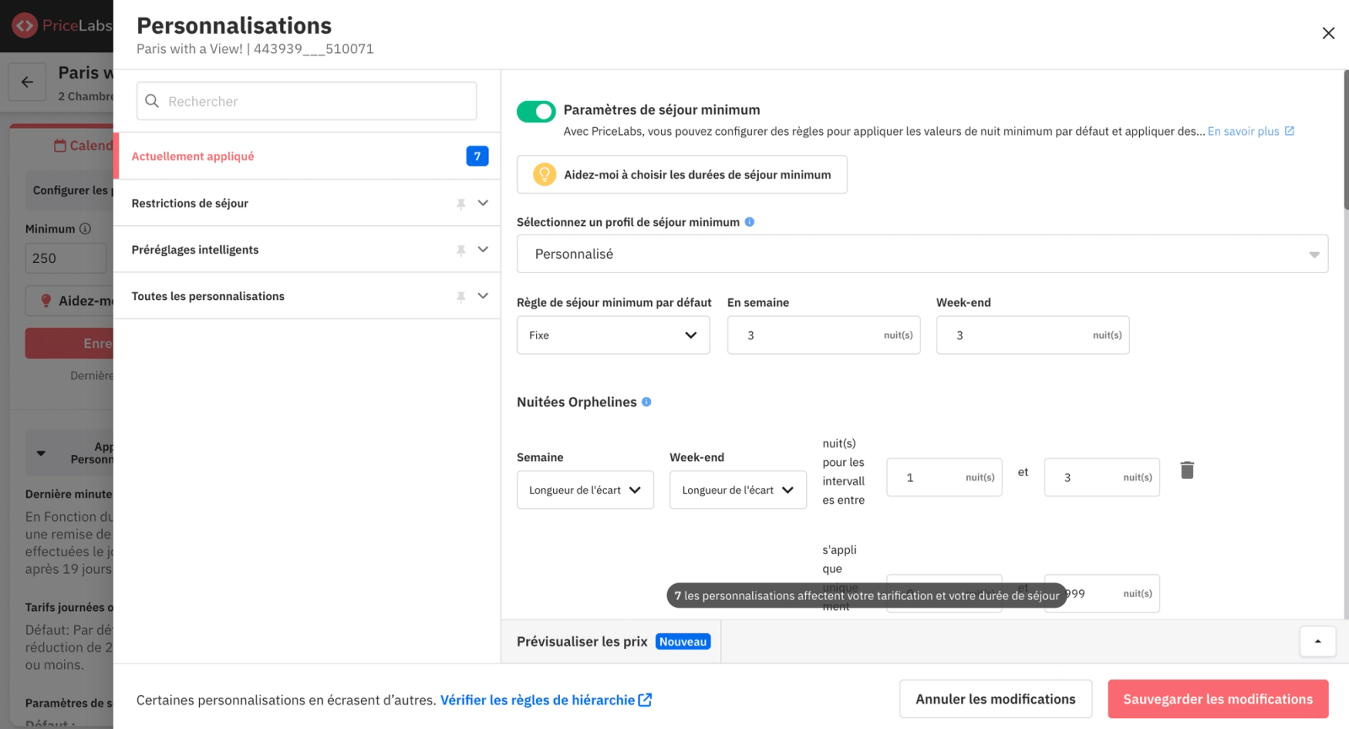Click info icon beside profil de séjour minimum
The image size is (1349, 729).
pyautogui.click(x=750, y=222)
